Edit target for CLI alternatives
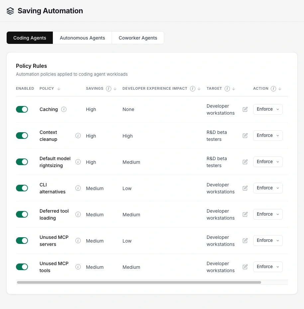 [x=245, y=188]
